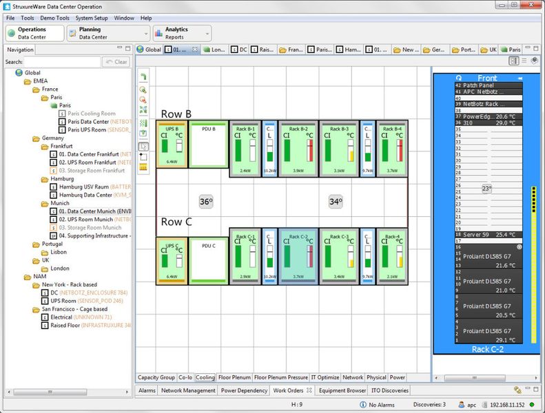Click the pin icon right of Front
Screen dimensions: 545x413
pyautogui.click(x=520, y=78)
